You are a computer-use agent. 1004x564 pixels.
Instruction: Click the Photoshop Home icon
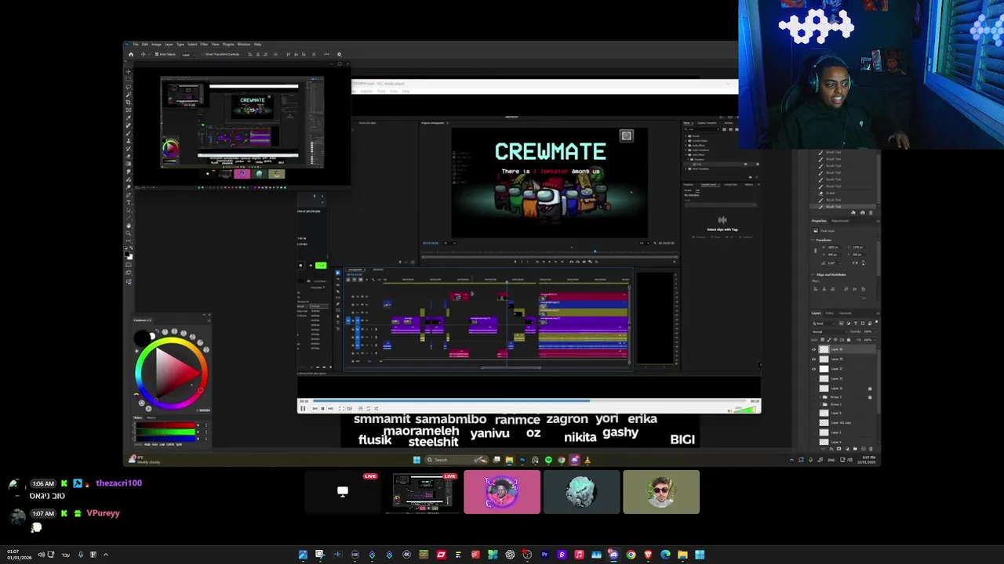(x=131, y=54)
